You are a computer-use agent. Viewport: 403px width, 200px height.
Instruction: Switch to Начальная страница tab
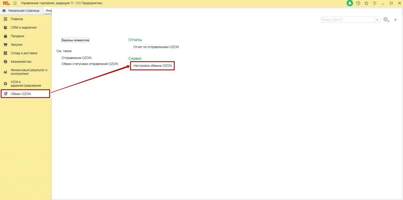[22, 11]
